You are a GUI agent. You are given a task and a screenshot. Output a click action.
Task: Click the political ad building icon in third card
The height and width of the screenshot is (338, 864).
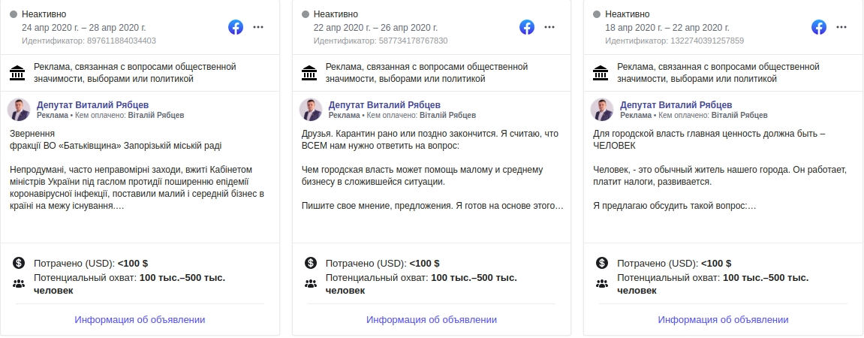[601, 72]
